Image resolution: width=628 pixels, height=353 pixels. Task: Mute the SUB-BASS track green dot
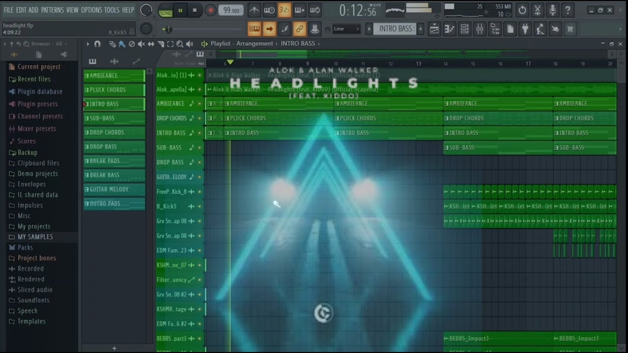pyautogui.click(x=200, y=148)
